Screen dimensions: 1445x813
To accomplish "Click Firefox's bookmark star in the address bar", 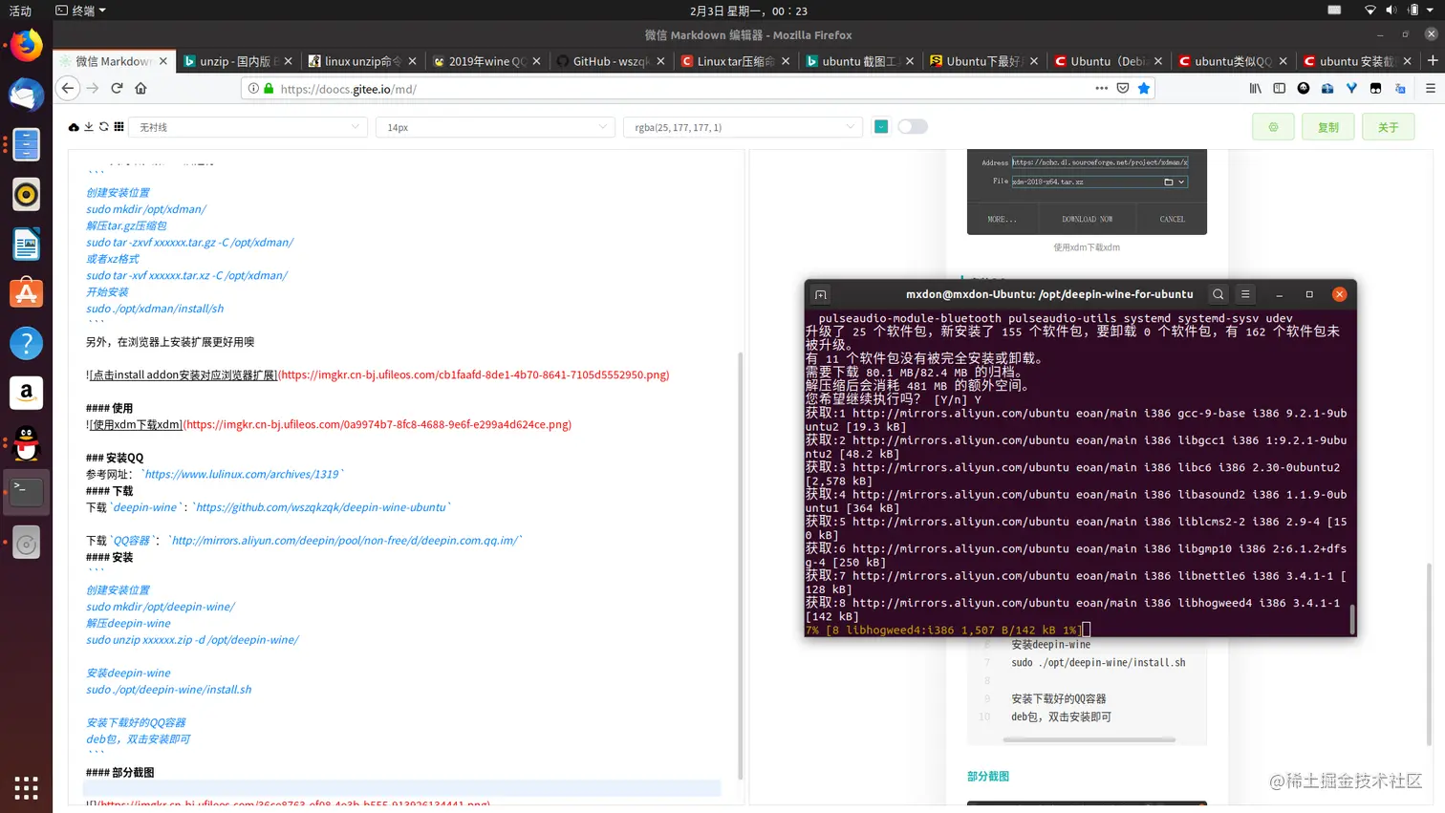I will click(1143, 88).
